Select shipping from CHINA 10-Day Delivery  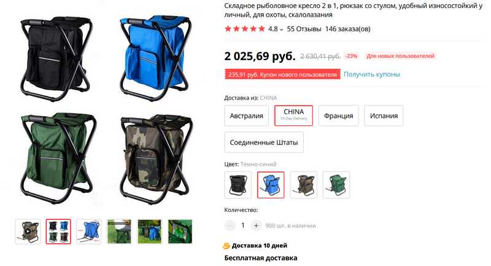(x=294, y=115)
